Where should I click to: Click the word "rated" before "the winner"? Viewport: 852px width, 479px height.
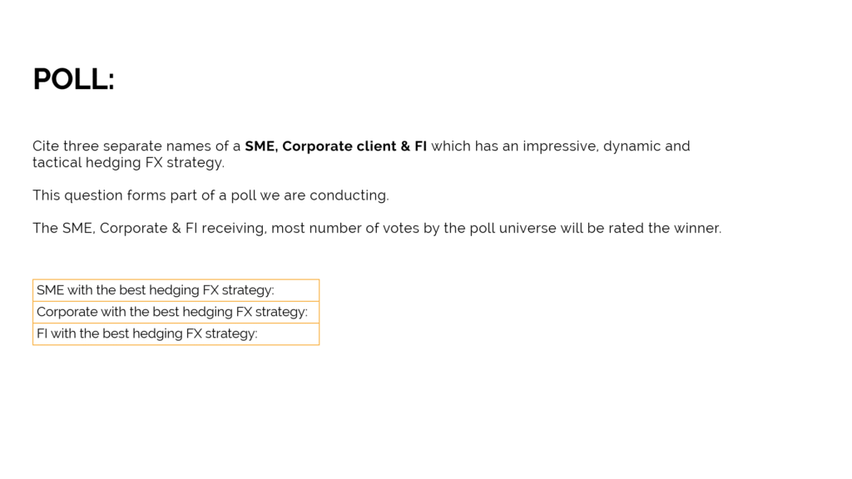[x=626, y=228]
